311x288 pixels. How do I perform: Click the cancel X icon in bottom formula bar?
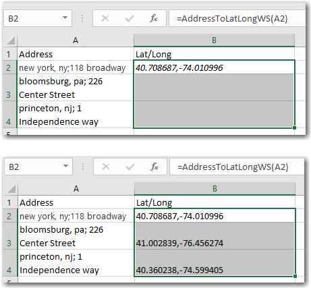[106, 167]
